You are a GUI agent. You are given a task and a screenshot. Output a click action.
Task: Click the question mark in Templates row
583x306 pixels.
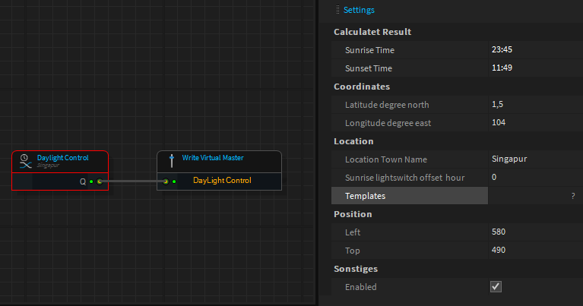572,196
